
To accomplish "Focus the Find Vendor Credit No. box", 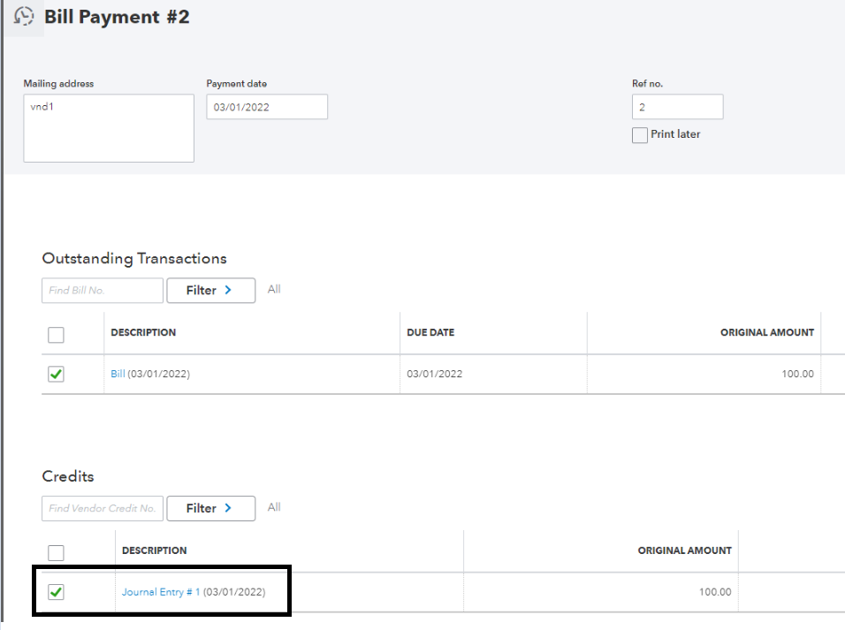I will (103, 508).
